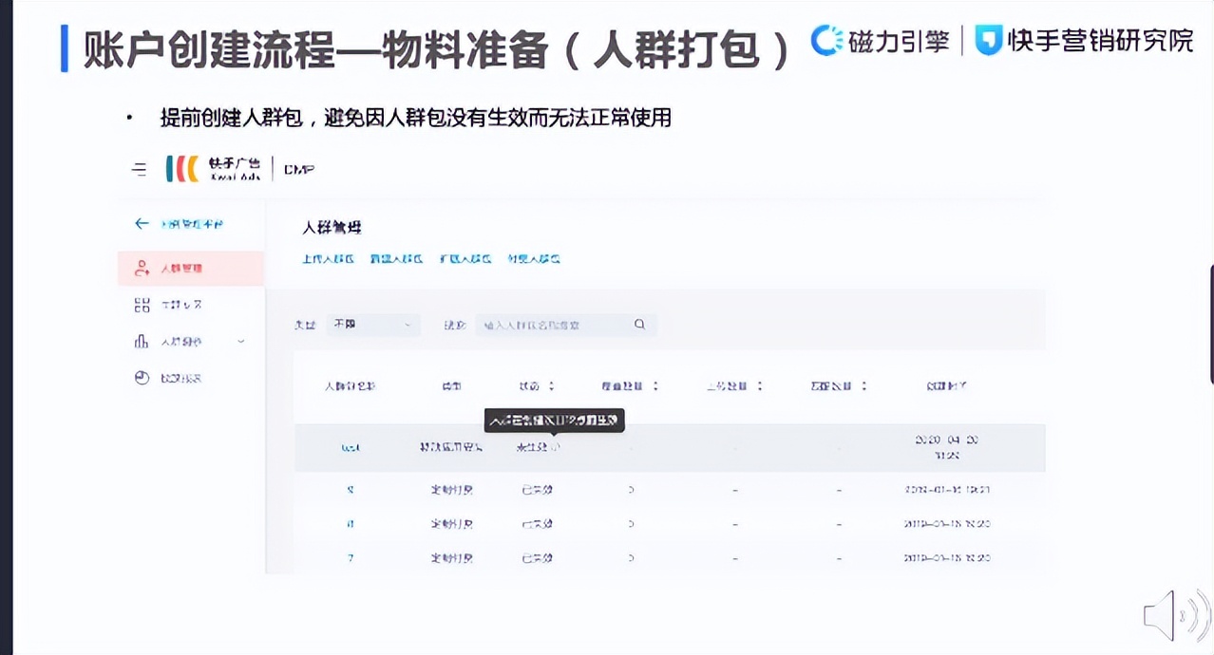Click the 上传人群包 link
Screen dimensions: 1214x655
(x=328, y=258)
